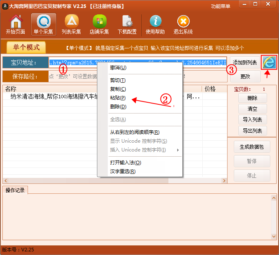The height and width of the screenshot is (255, 279).
Task: Open the 功能菜单 menu
Action: pos(220,6)
